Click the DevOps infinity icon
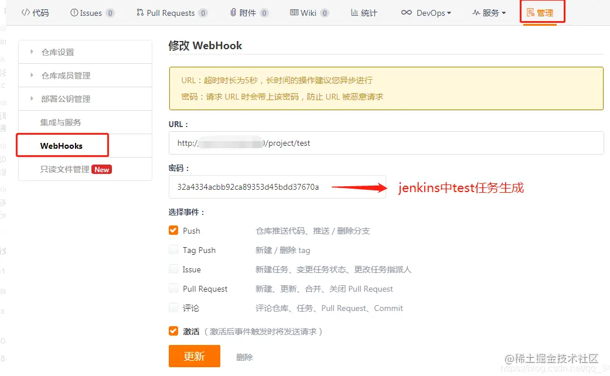This screenshot has height=376, width=610. tap(407, 12)
